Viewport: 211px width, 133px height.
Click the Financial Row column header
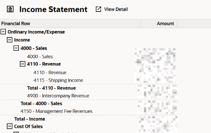pyautogui.click(x=16, y=24)
